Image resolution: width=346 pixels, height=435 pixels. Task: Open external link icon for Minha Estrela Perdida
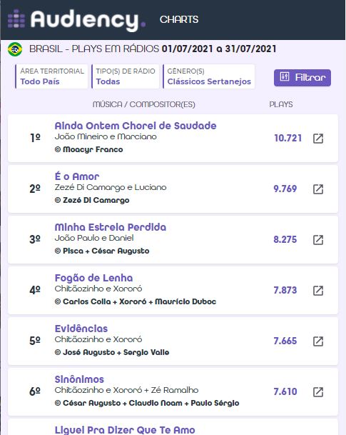coord(318,240)
